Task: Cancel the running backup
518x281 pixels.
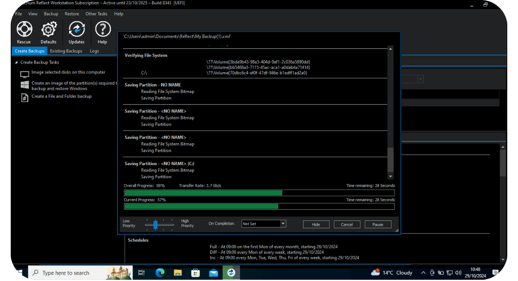Action: click(347, 224)
